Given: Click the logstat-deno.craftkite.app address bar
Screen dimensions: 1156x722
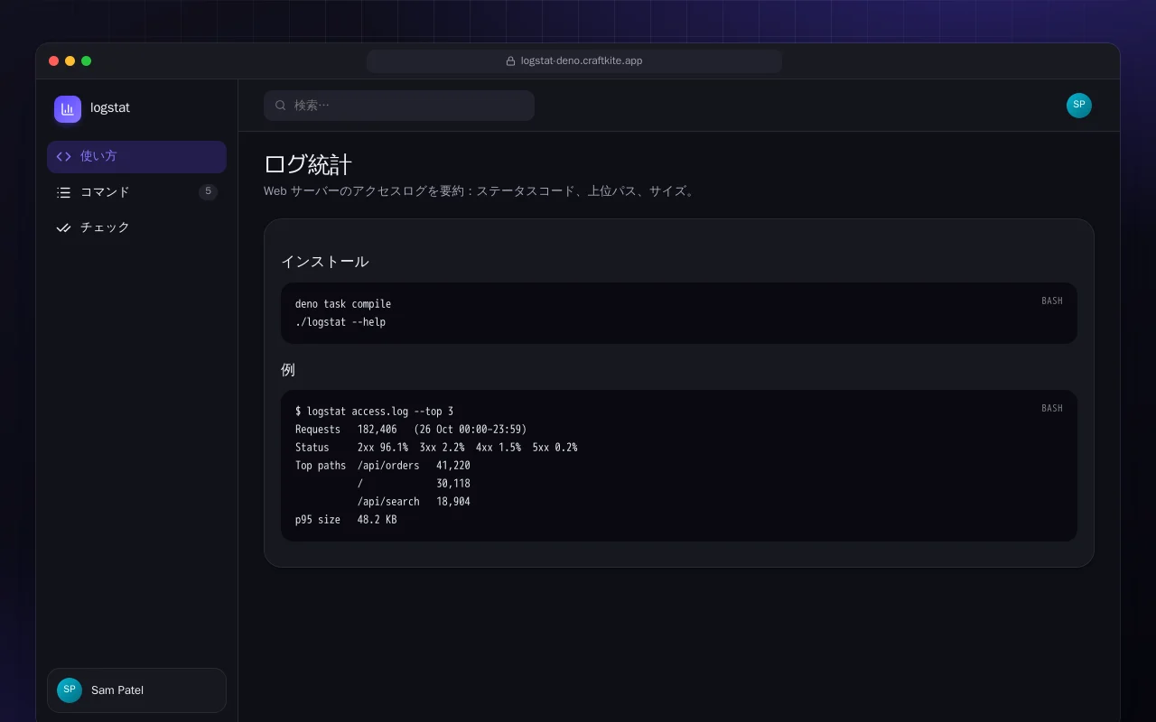Looking at the screenshot, I should click(574, 61).
